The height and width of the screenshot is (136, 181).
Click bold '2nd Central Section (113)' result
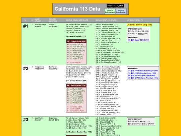pos(76,81)
